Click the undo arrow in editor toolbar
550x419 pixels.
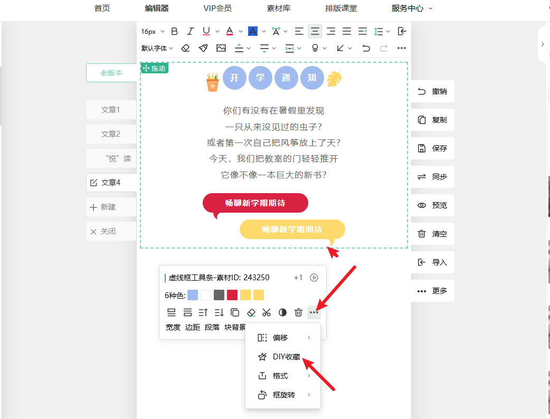tap(366, 48)
